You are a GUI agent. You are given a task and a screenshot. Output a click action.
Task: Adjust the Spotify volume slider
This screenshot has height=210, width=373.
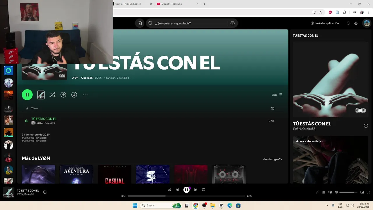coord(349,192)
